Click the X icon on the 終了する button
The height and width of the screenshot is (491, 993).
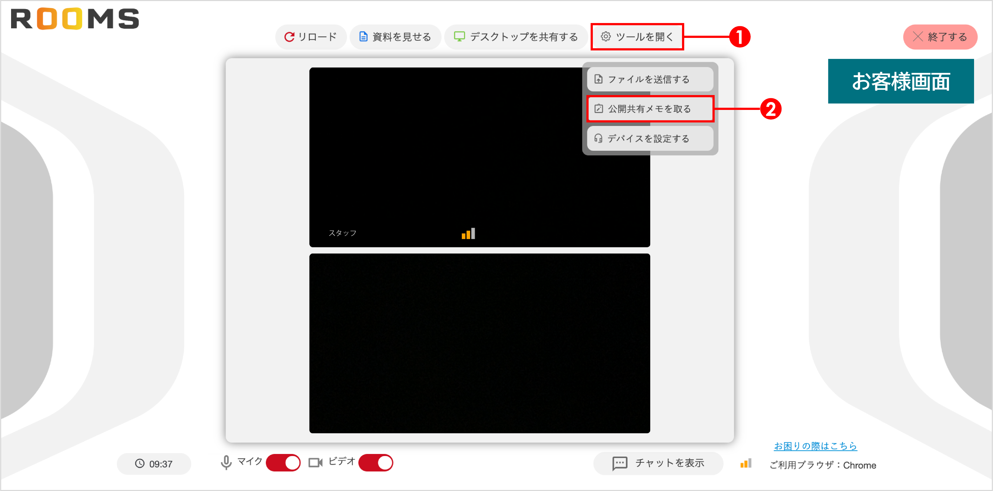click(918, 37)
